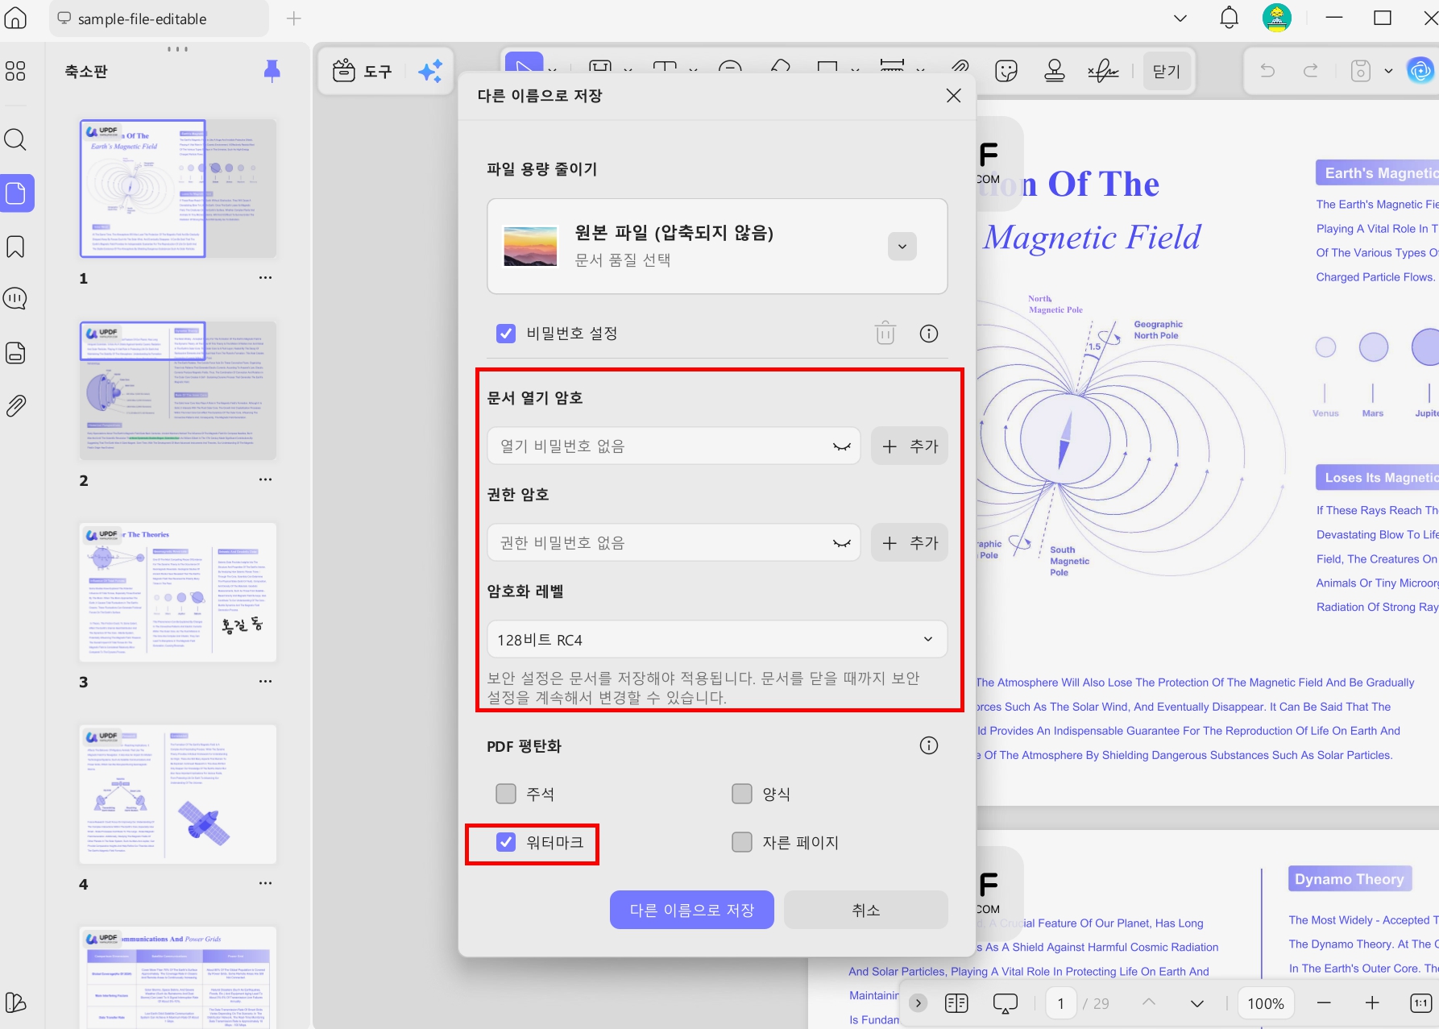Expand the bottom bar collapse arrow
The height and width of the screenshot is (1029, 1439).
pyautogui.click(x=918, y=1003)
